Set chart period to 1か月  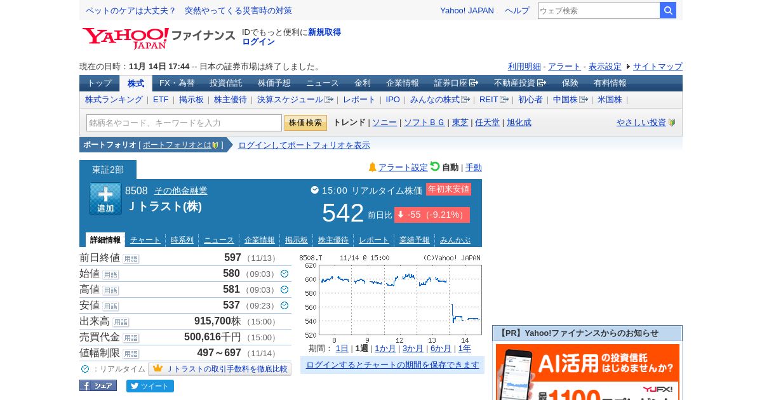coord(385,349)
